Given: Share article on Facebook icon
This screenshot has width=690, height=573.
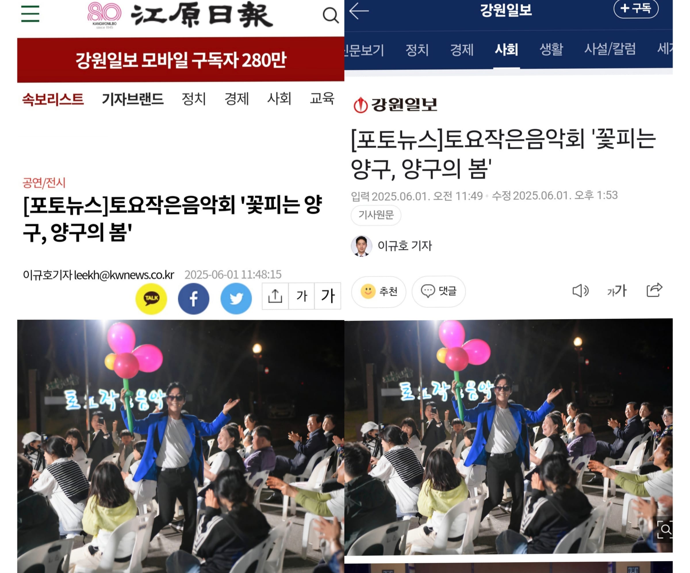Looking at the screenshot, I should pyautogui.click(x=193, y=299).
